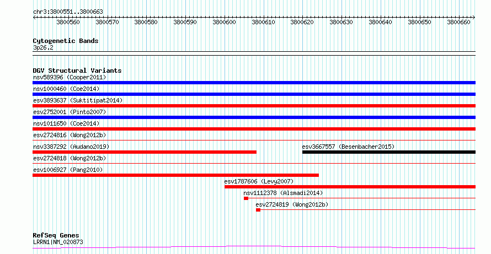The image size is (491, 254).
Task: Click the 3800620 ruler position
Action: coord(302,22)
